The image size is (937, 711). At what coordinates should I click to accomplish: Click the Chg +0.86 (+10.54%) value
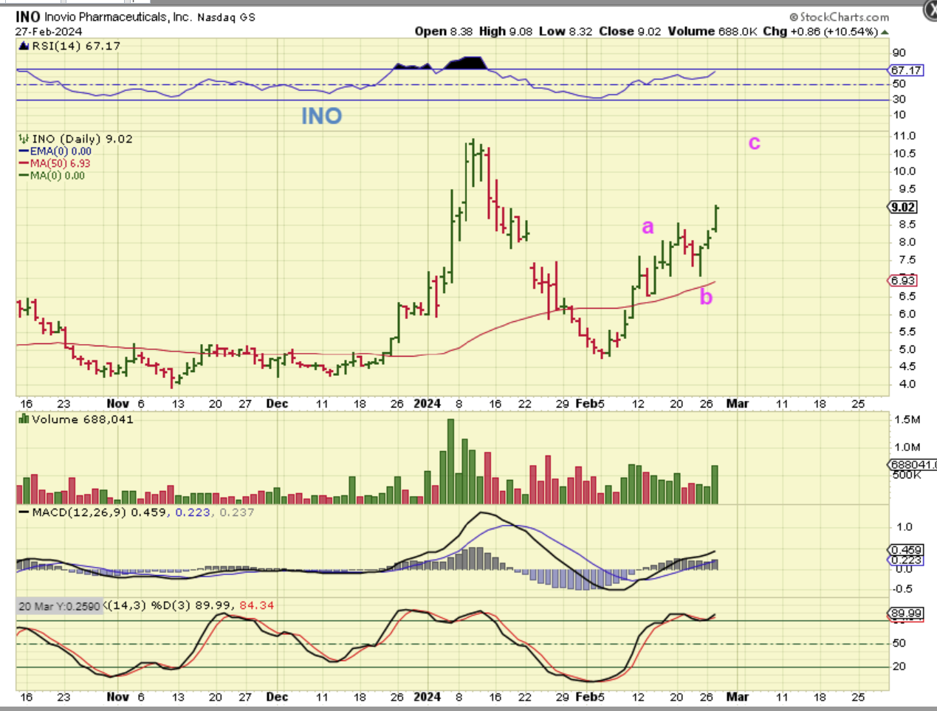[820, 31]
